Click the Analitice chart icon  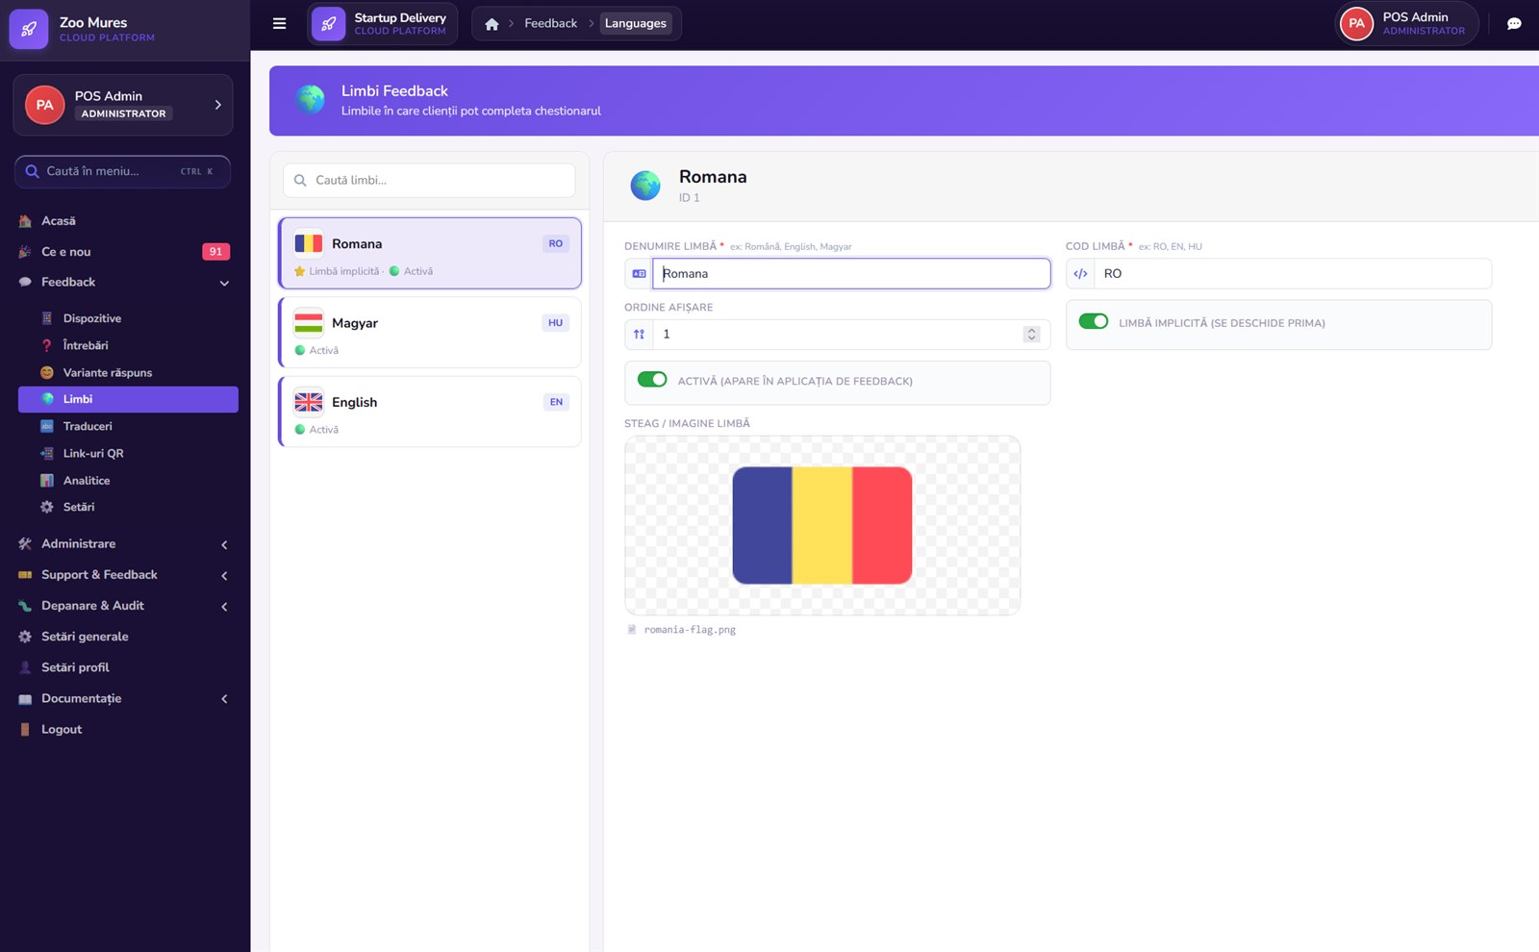(x=46, y=480)
